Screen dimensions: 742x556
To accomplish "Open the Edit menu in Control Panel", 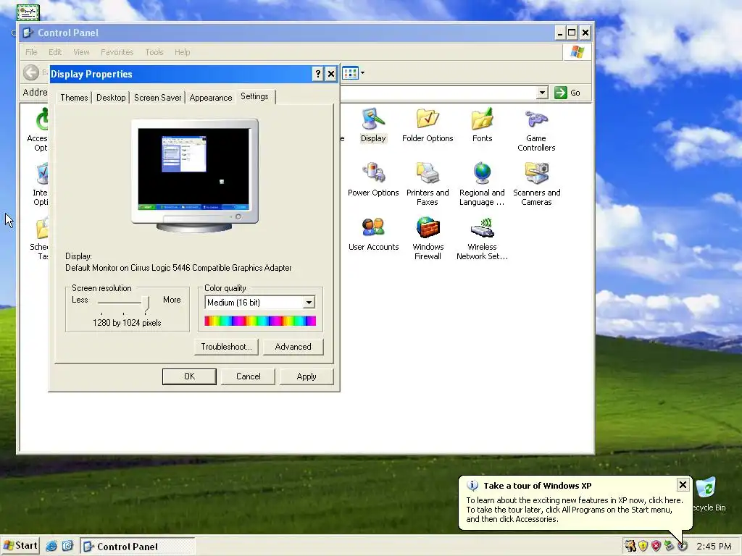I will pyautogui.click(x=55, y=52).
